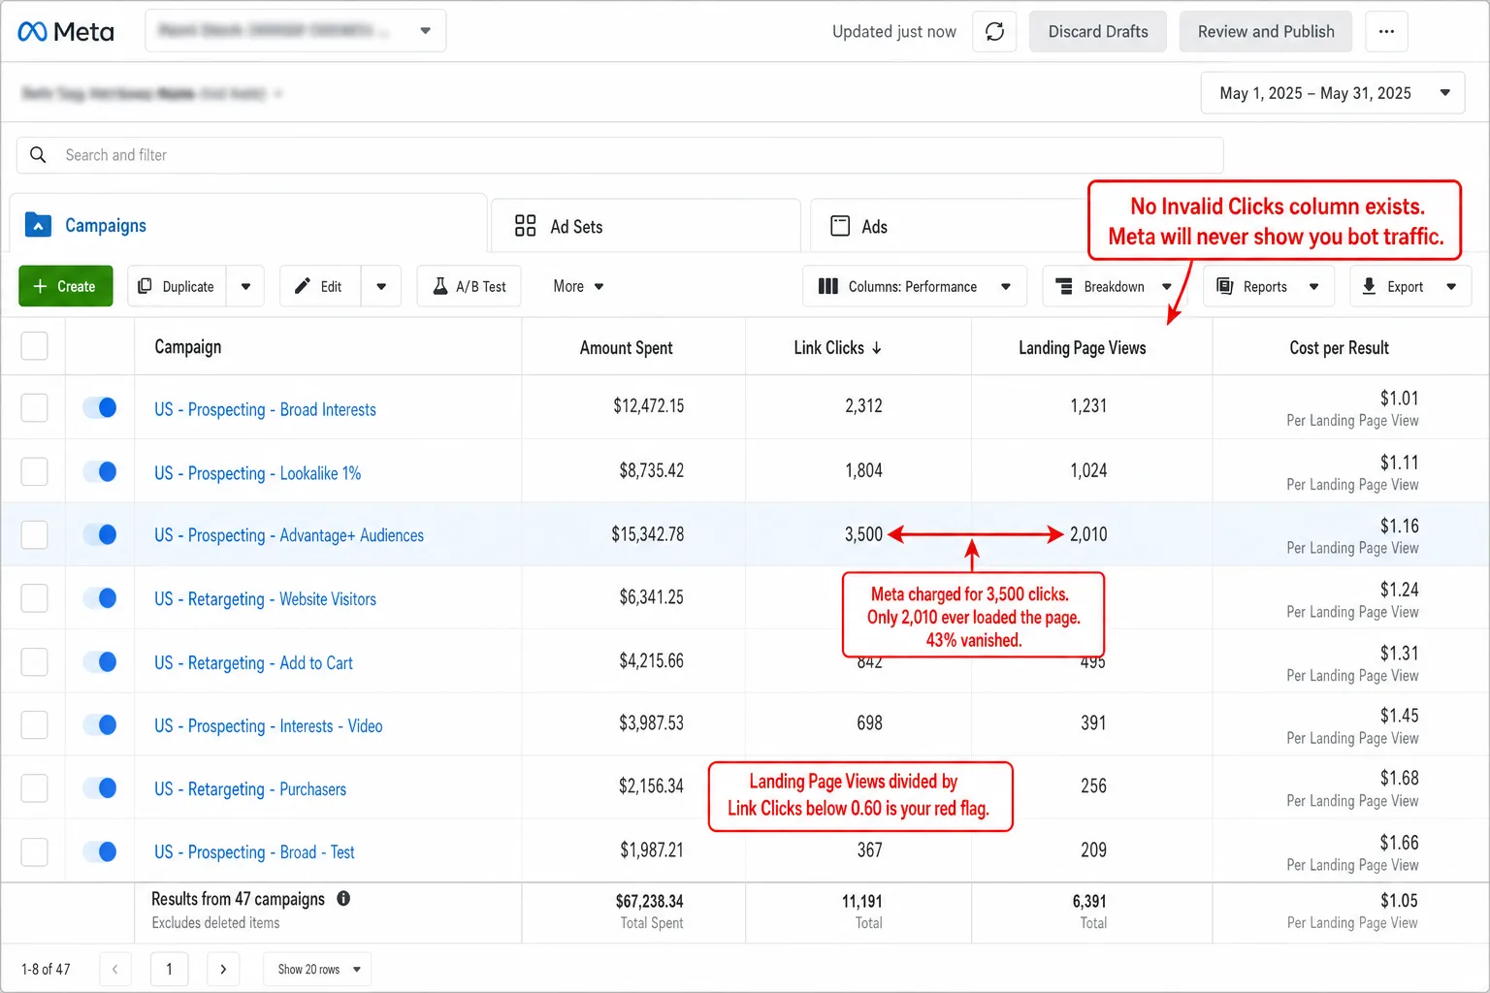Go to next page arrow

point(223,969)
